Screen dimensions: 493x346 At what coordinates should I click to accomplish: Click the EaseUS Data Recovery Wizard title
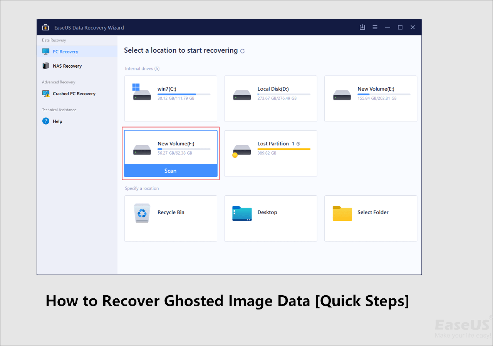click(x=89, y=28)
